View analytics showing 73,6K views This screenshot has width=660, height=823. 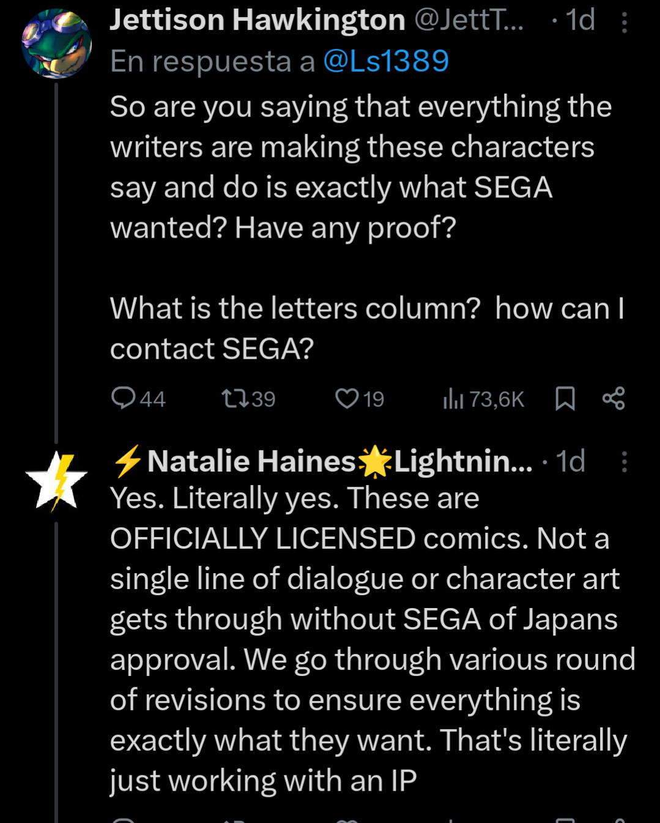(x=453, y=399)
